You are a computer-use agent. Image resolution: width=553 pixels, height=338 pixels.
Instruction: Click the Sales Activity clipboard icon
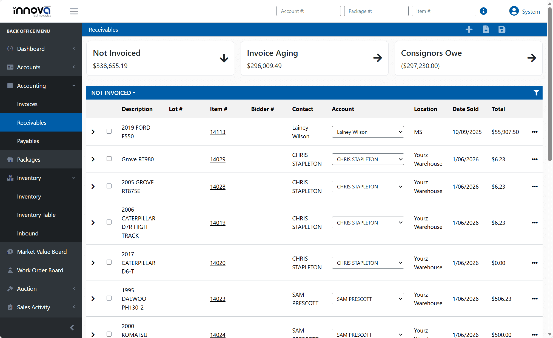[x=10, y=307]
